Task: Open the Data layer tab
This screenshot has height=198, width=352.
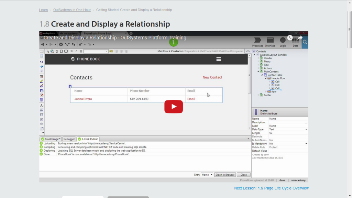Action: click(x=295, y=42)
